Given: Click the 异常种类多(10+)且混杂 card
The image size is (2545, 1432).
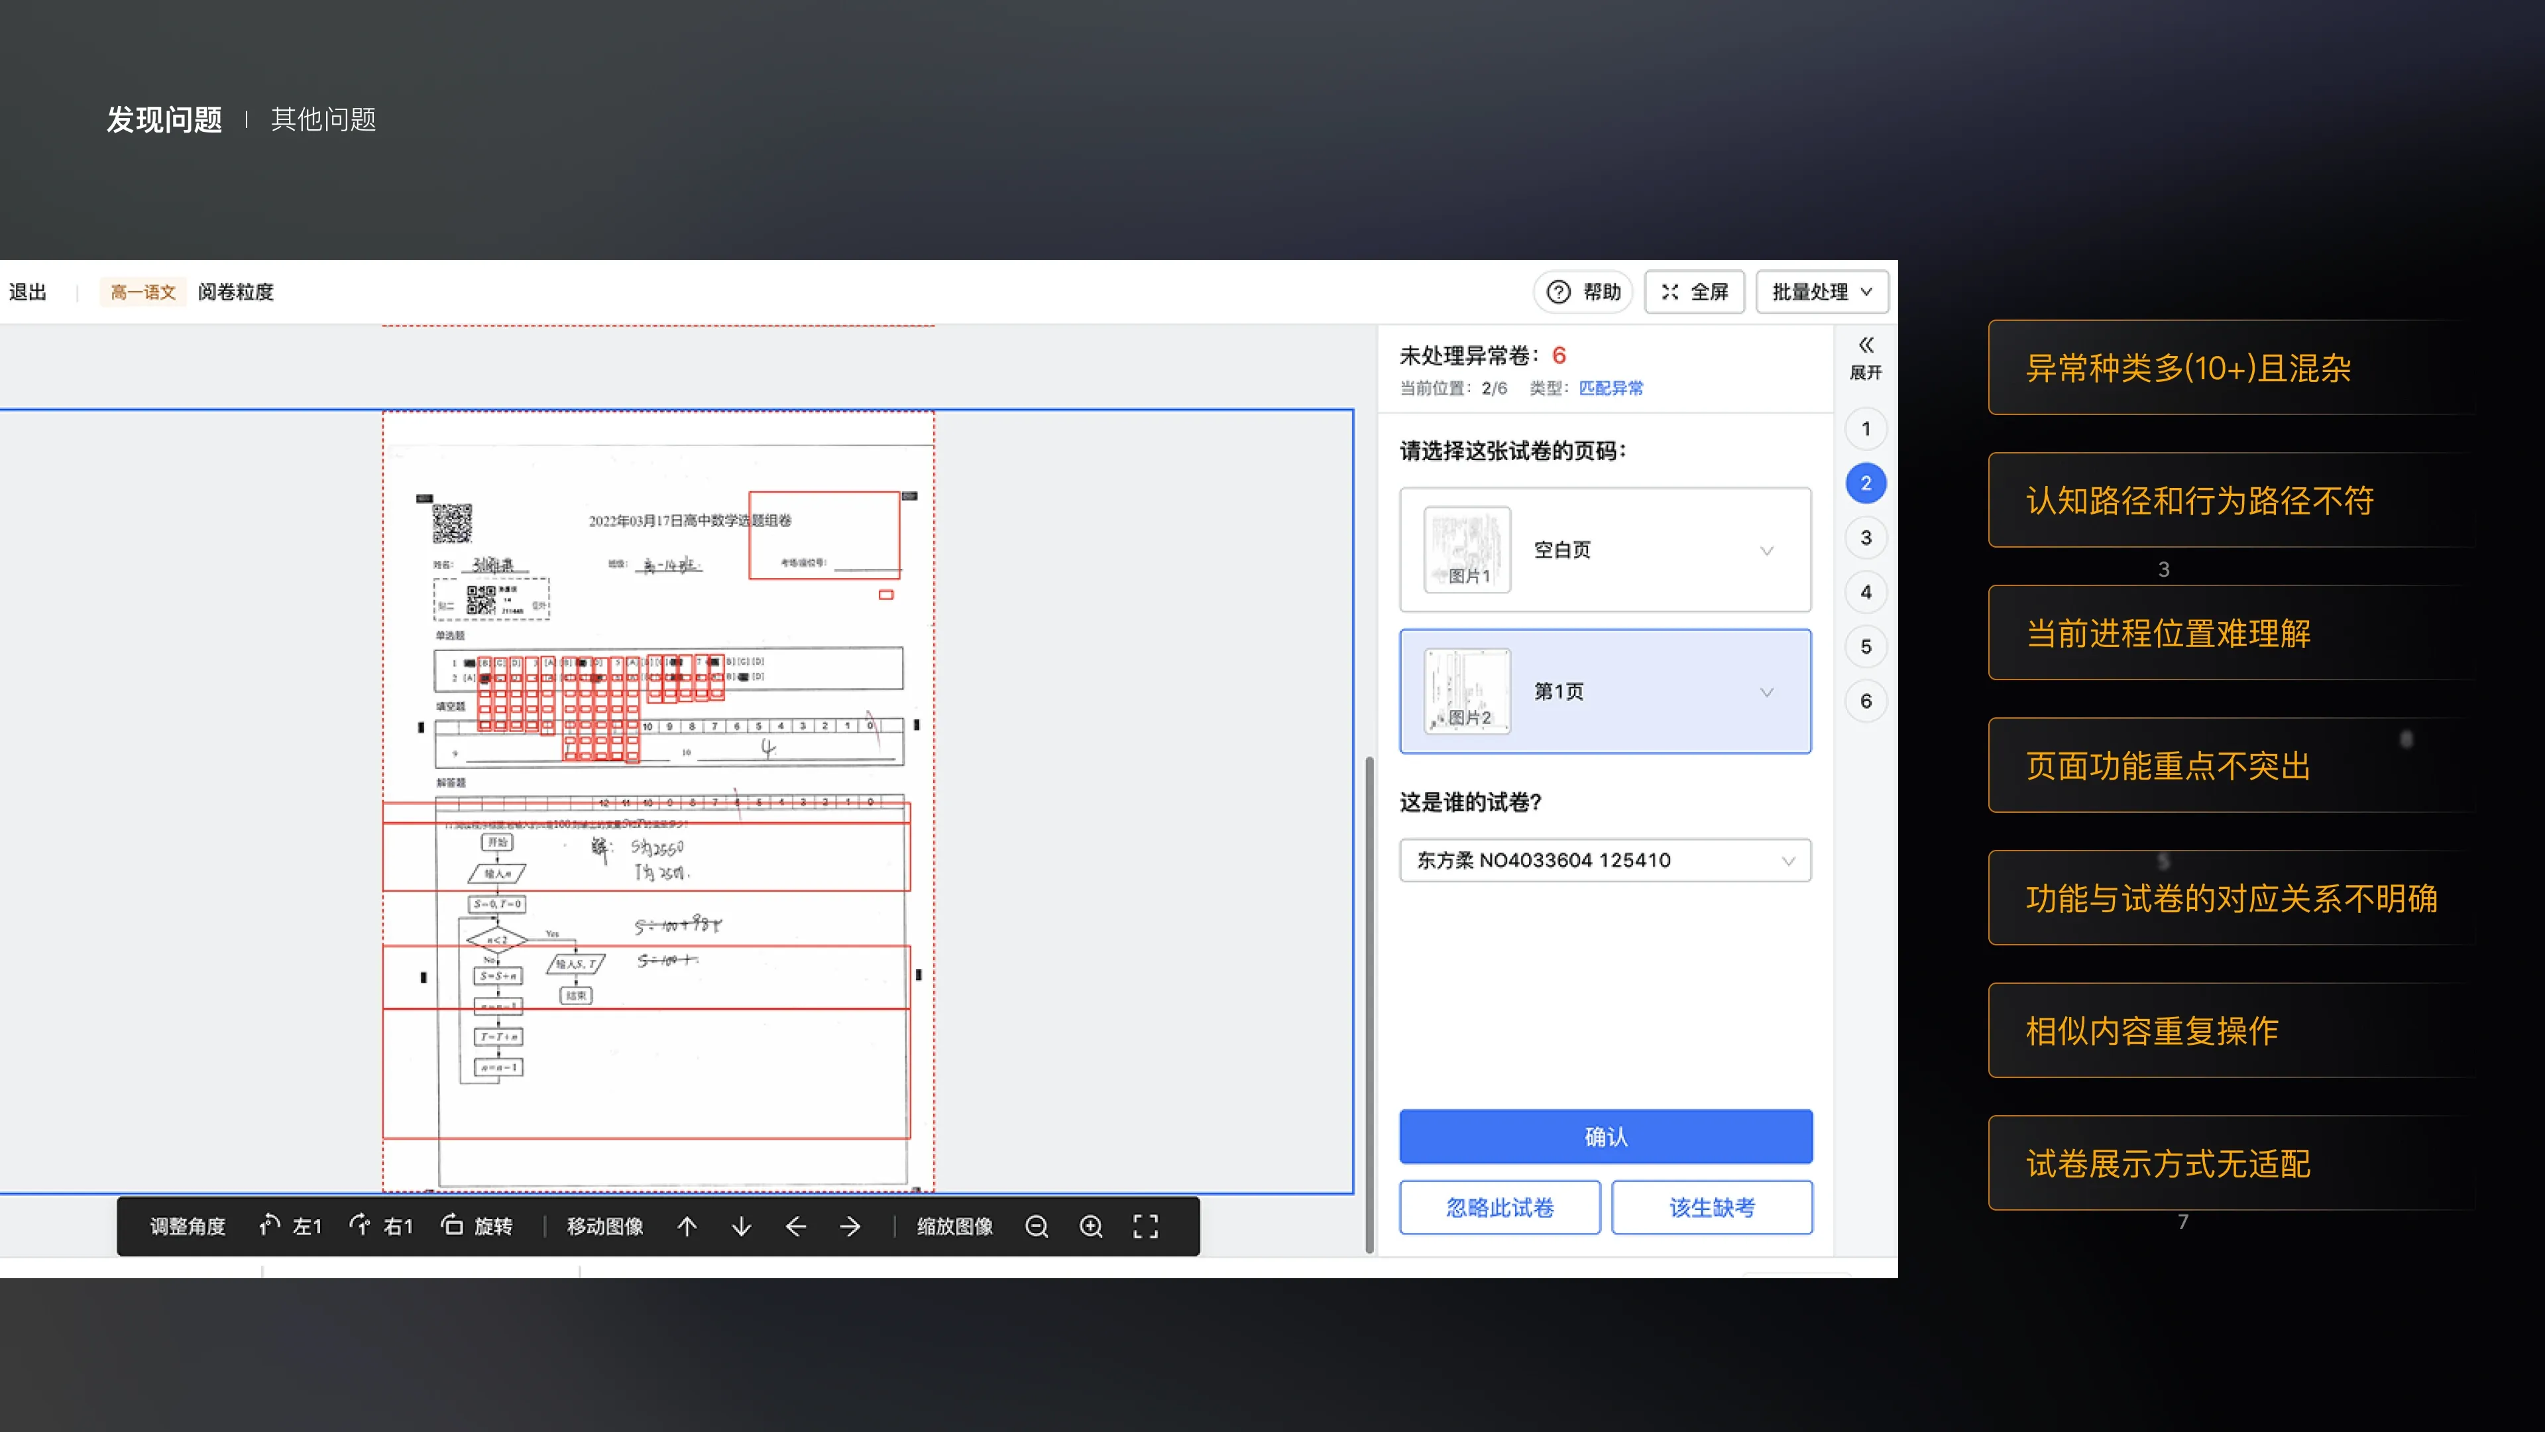Looking at the screenshot, I should (2233, 368).
